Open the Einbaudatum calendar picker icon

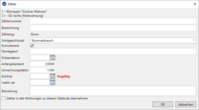pyautogui.click(x=52, y=58)
